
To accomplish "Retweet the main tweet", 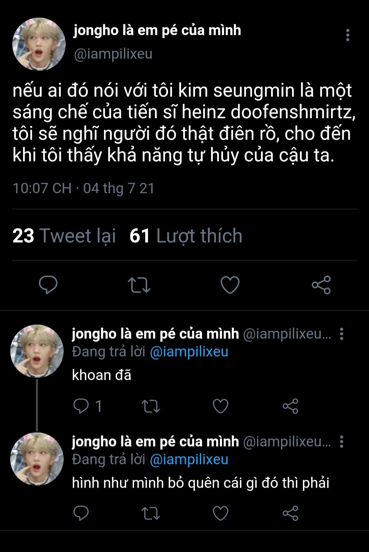I will pyautogui.click(x=139, y=285).
